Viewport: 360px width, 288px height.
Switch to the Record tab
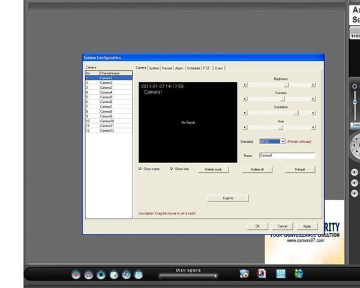pos(167,68)
